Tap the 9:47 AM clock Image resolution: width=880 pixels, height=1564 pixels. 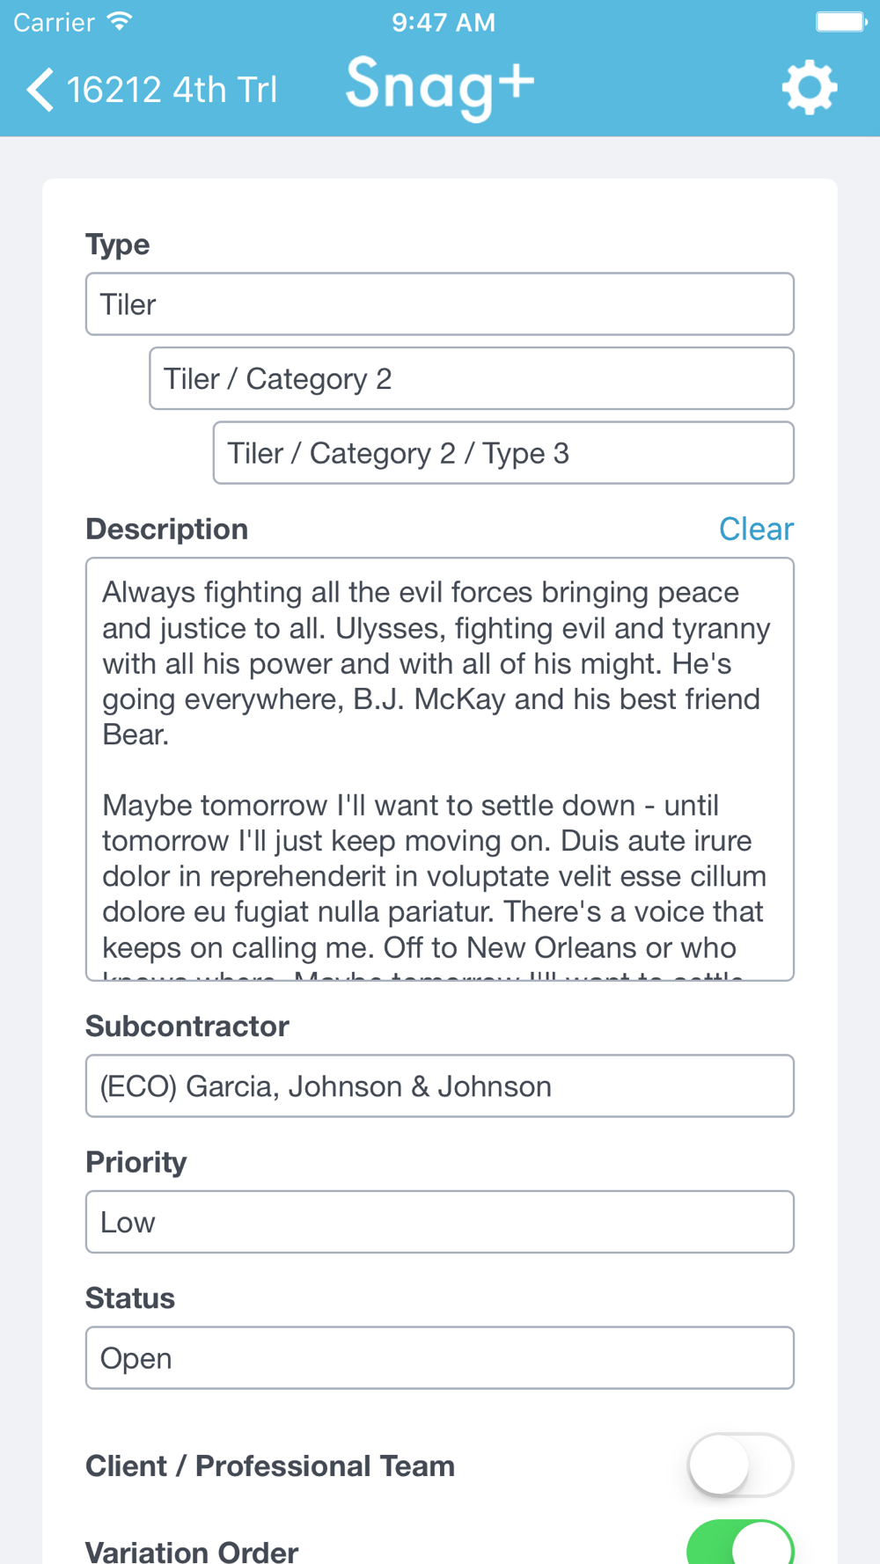tap(444, 22)
